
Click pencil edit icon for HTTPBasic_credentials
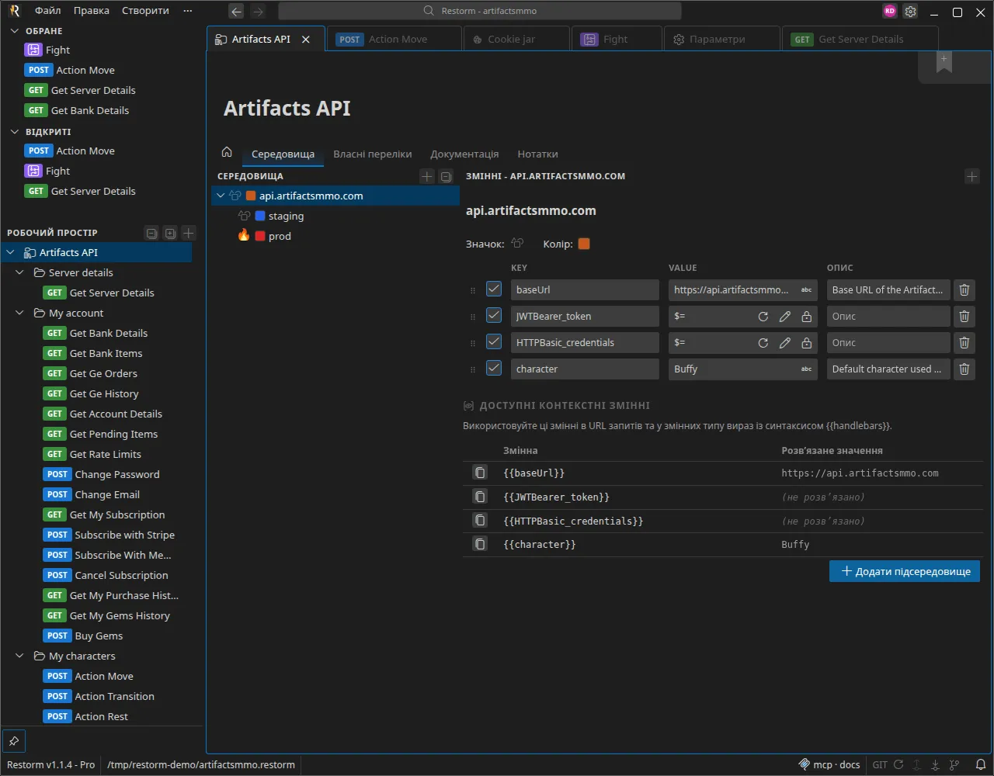(x=785, y=343)
